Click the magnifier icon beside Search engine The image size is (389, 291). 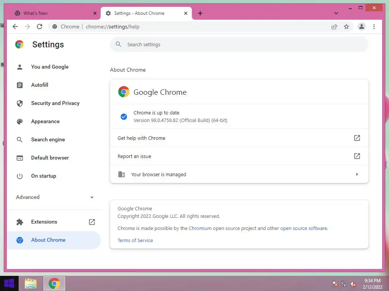point(20,139)
